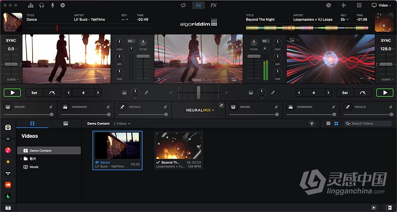Click the filter icon beside view buttons

[x=312, y=123]
